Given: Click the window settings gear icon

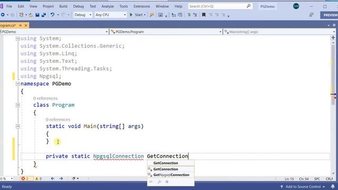Looking at the screenshot, I should tap(334, 25).
